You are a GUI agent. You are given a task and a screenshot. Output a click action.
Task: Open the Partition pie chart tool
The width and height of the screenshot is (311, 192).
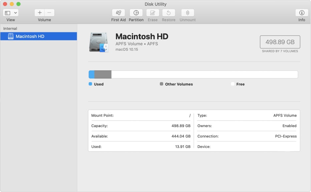[x=136, y=13]
